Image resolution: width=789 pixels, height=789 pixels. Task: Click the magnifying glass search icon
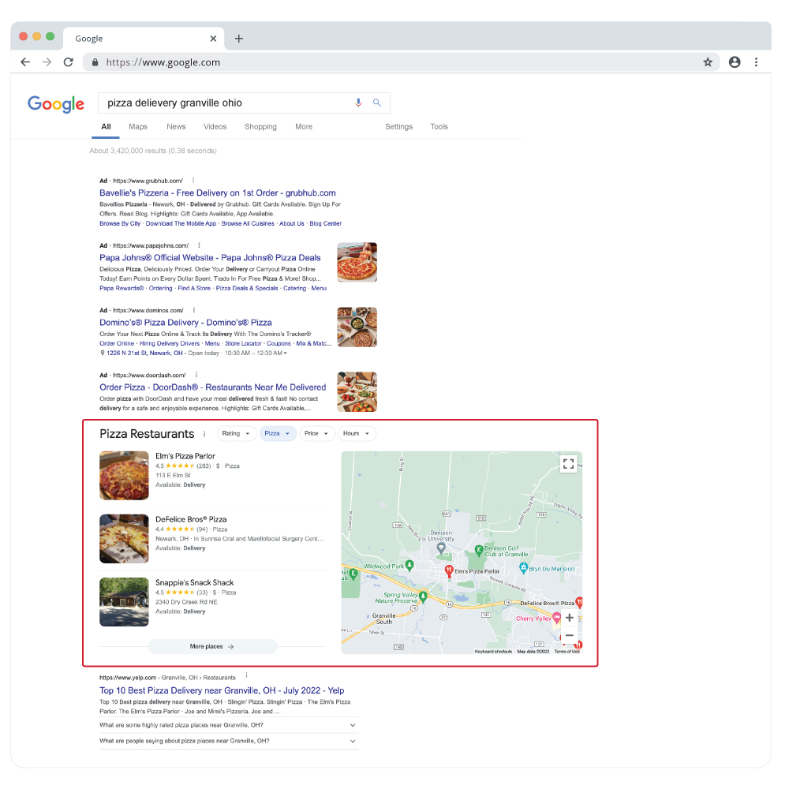(x=377, y=103)
